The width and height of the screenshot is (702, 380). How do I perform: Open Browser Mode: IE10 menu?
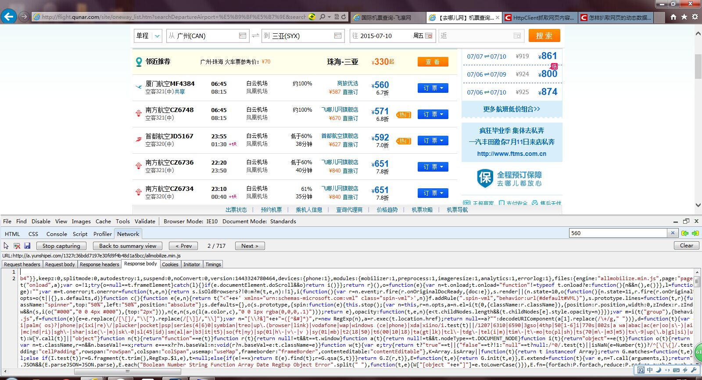pos(190,221)
